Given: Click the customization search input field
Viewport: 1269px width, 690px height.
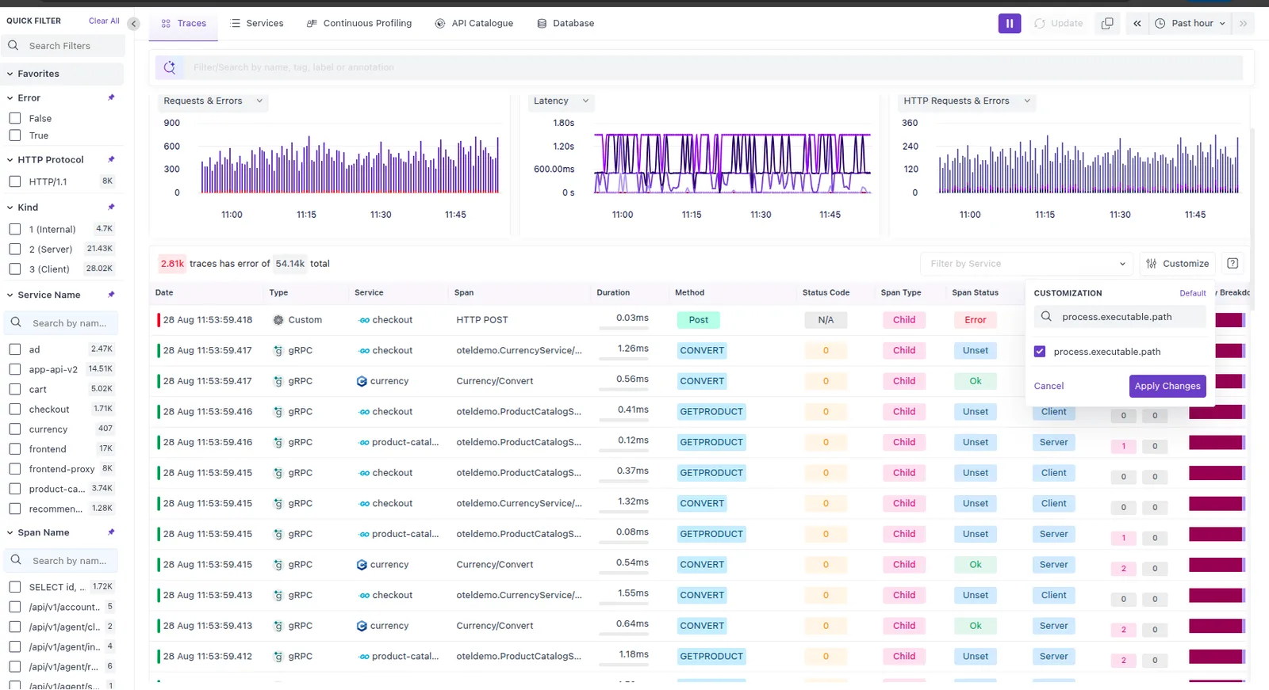Looking at the screenshot, I should pos(1120,317).
